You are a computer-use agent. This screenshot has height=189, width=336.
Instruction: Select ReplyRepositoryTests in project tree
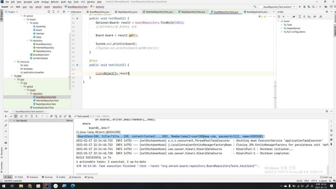[x=44, y=104]
